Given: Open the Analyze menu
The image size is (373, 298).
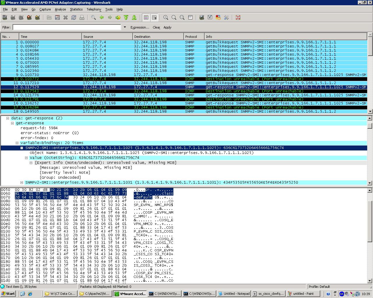Looking at the screenshot, I should pyautogui.click(x=60, y=9).
